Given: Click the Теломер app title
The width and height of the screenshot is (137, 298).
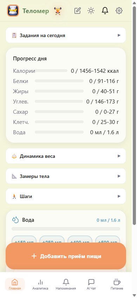Looking at the screenshot, I should pyautogui.click(x=36, y=11).
